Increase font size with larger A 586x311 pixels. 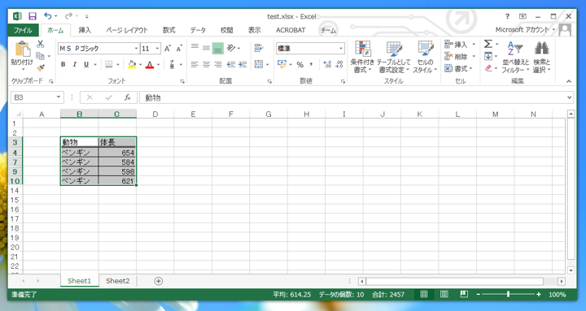click(x=168, y=48)
